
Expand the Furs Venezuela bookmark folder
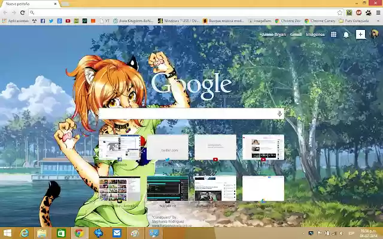pyautogui.click(x=354, y=21)
